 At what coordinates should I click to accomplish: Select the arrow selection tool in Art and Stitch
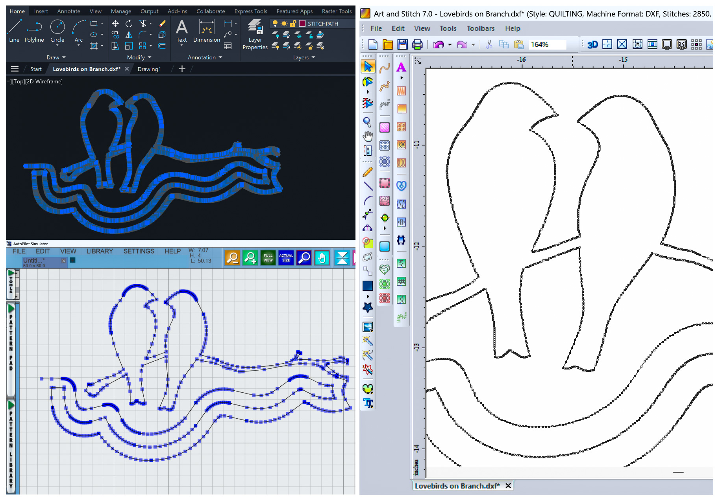point(368,66)
